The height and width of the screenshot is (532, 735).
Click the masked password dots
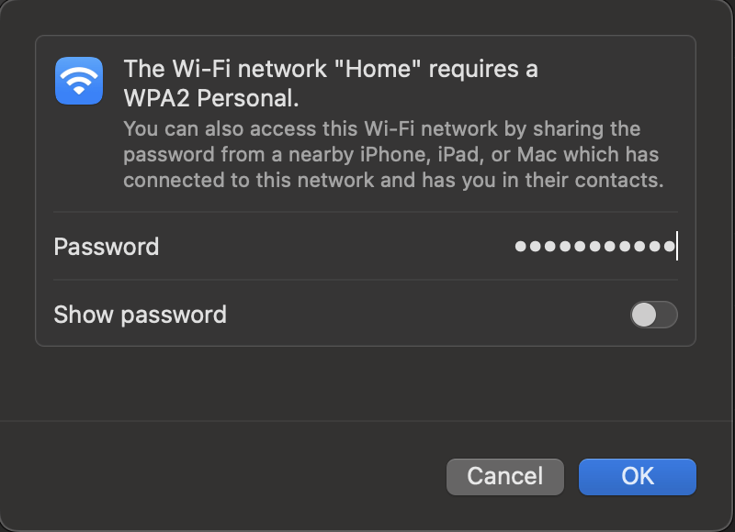(594, 246)
